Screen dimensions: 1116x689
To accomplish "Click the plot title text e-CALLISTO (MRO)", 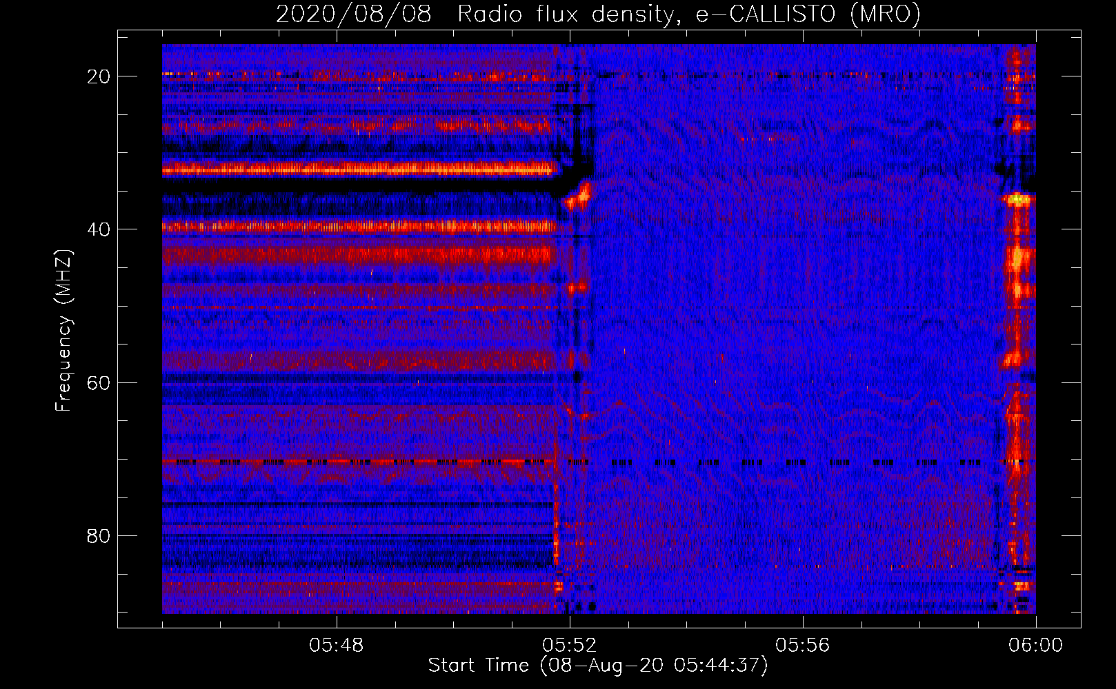I will click(x=808, y=14).
